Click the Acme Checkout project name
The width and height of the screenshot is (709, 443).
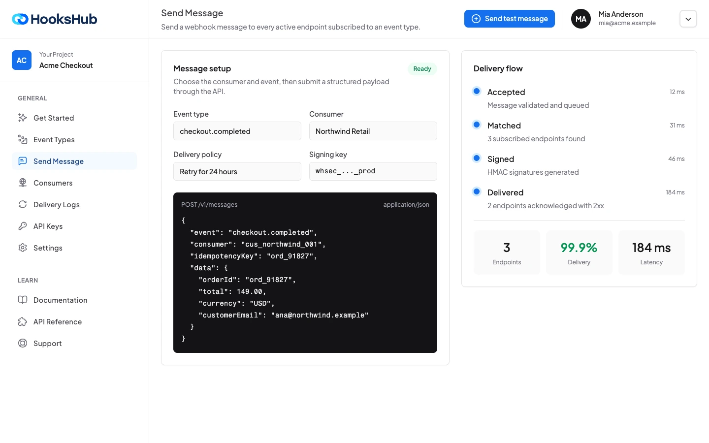pyautogui.click(x=66, y=65)
